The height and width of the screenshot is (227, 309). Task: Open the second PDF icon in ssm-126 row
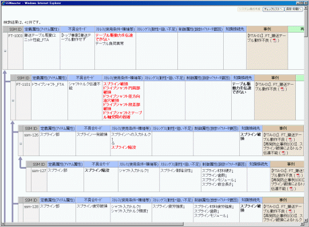click(x=284, y=153)
